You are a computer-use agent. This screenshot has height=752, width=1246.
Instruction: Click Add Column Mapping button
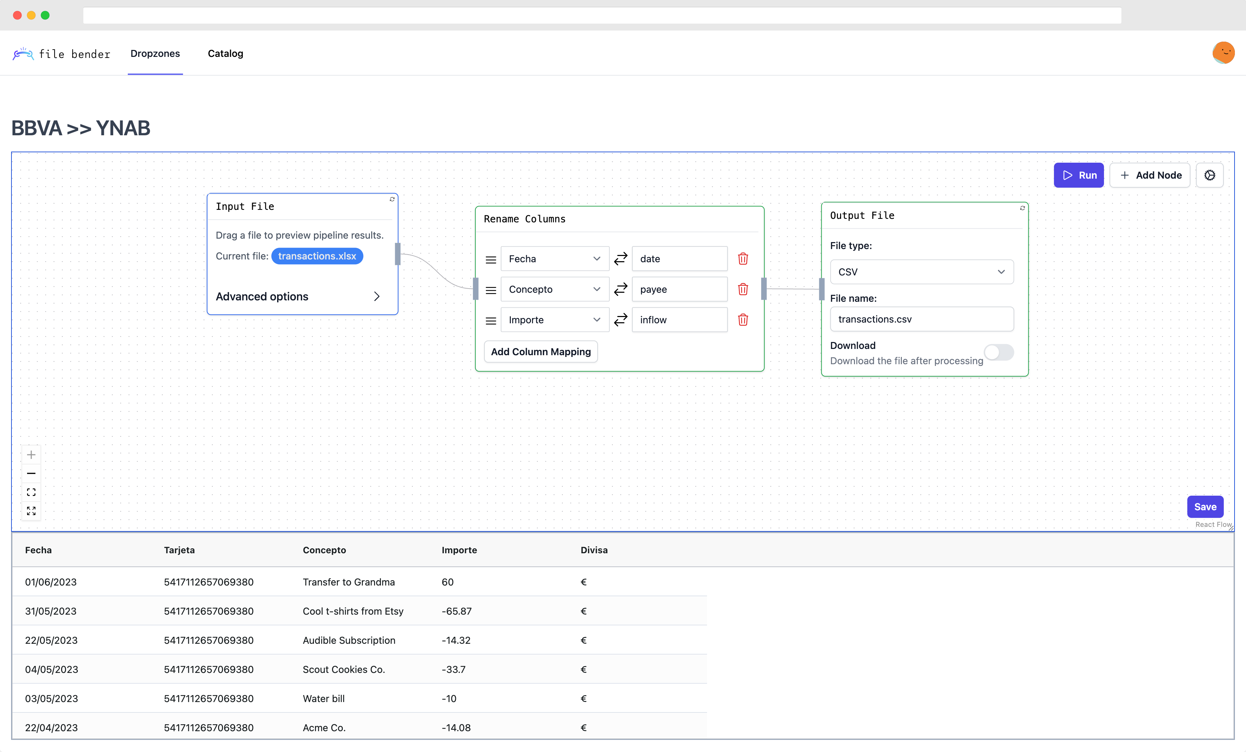540,351
